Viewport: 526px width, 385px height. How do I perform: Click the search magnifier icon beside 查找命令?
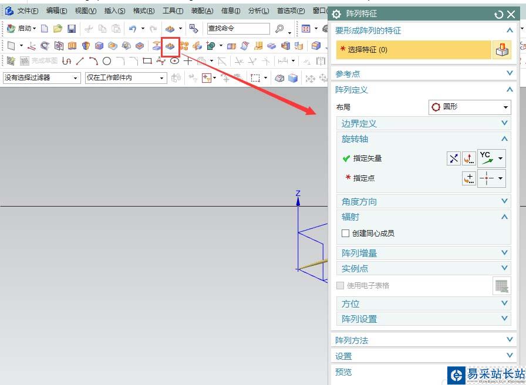[x=279, y=29]
